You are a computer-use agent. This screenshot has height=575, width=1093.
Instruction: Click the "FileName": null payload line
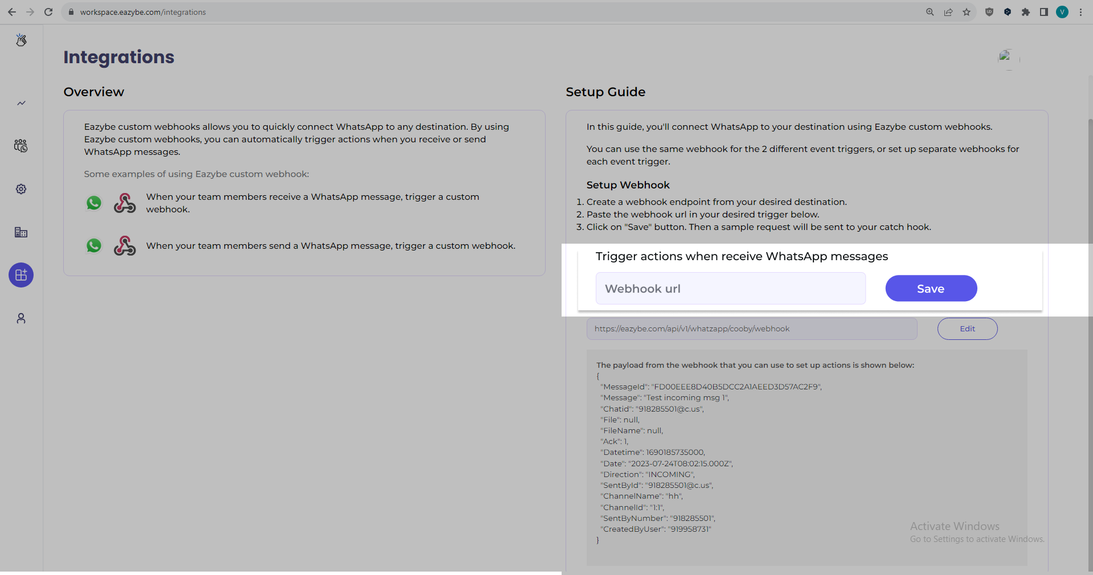[x=632, y=430]
